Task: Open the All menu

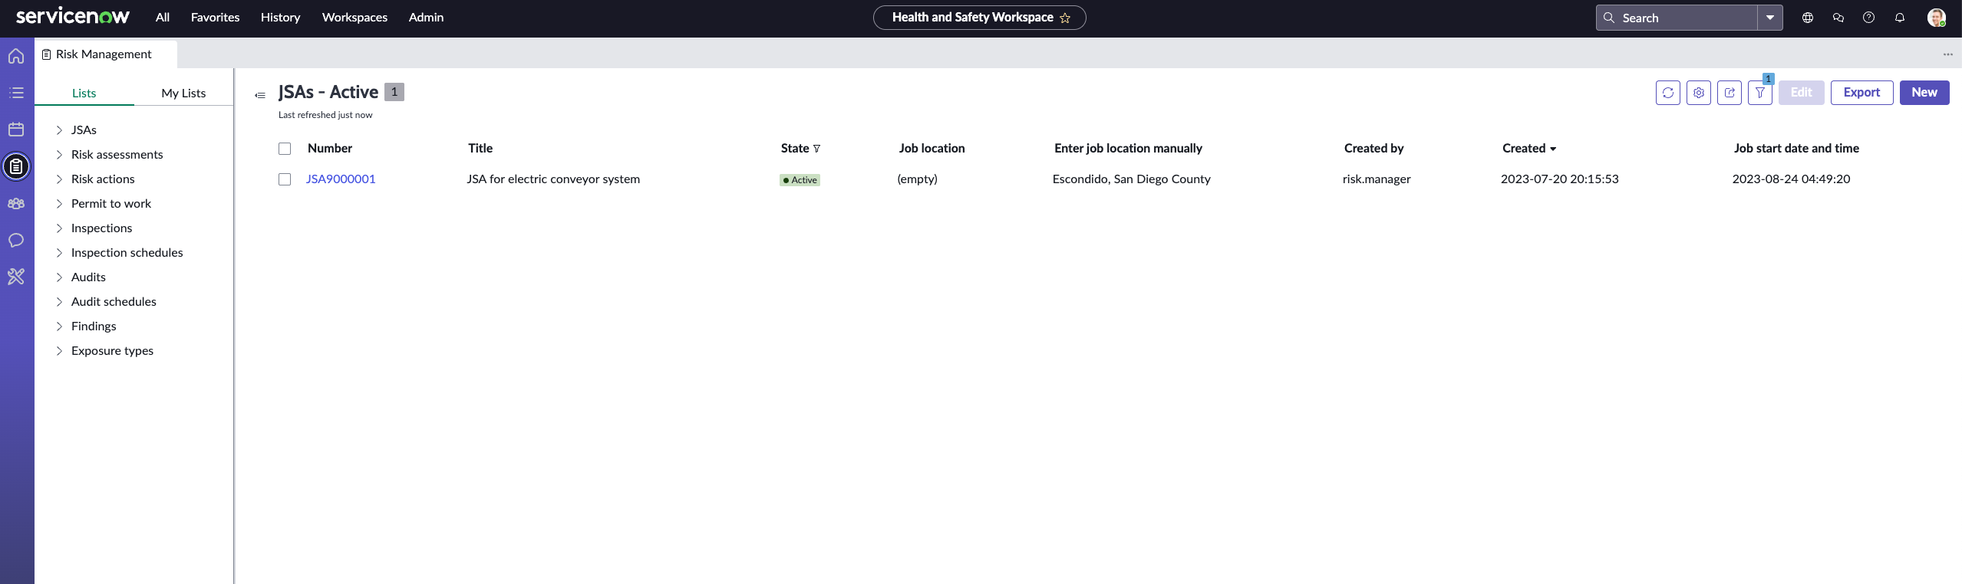Action: [x=163, y=17]
